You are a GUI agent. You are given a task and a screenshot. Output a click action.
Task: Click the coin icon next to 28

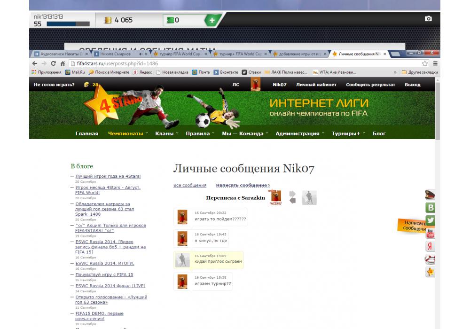(x=86, y=85)
